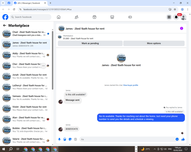The height and width of the screenshot is (152, 191).
Task: Click the blue 'Yes its available' reply
Action: [x=141, y=118]
